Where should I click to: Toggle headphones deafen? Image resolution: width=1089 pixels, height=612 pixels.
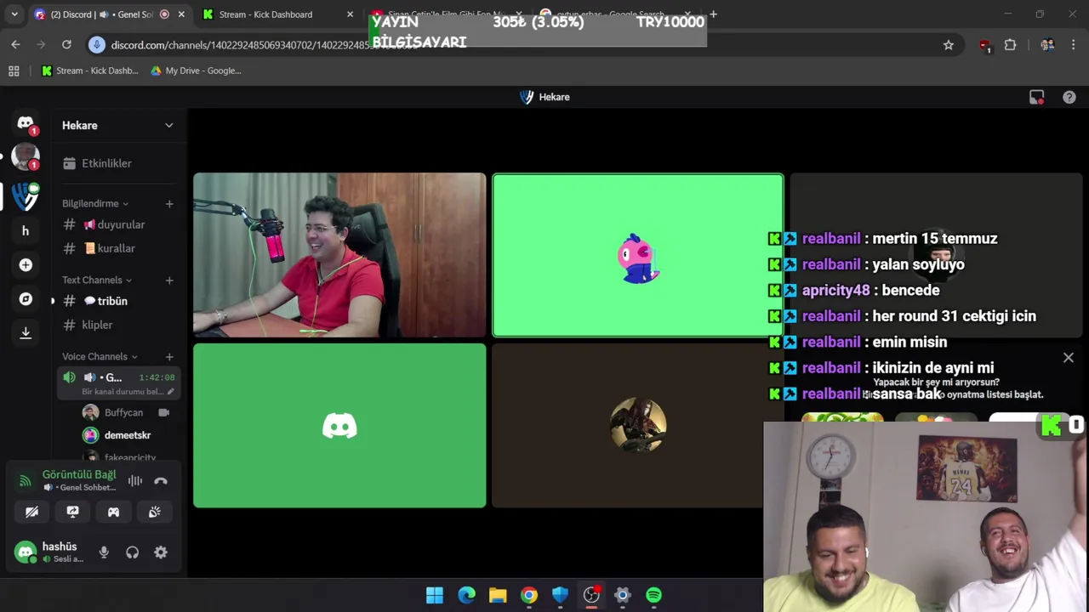tap(132, 552)
